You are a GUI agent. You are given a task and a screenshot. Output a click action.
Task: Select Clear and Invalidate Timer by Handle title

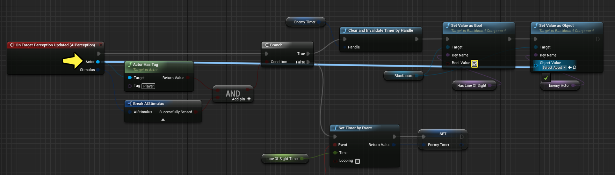[x=381, y=30]
